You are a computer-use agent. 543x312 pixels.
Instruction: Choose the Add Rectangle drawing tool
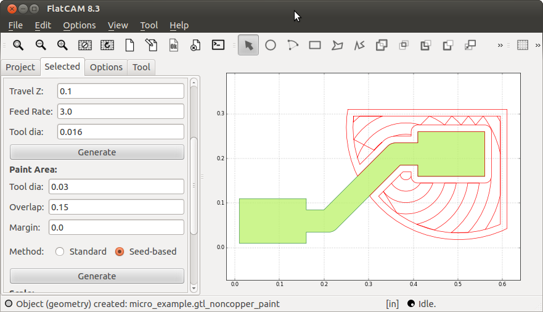coord(315,45)
